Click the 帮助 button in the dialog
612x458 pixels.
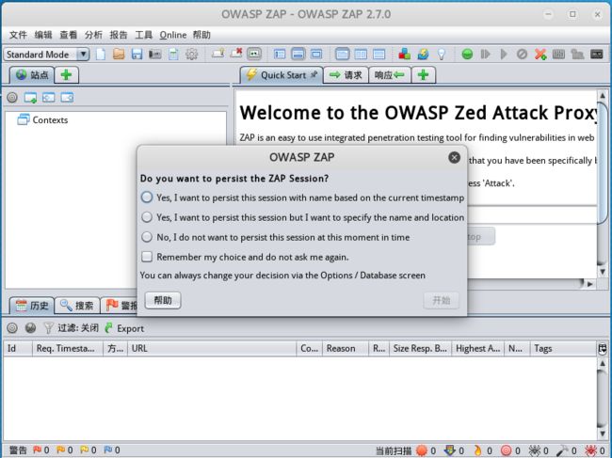(x=163, y=300)
